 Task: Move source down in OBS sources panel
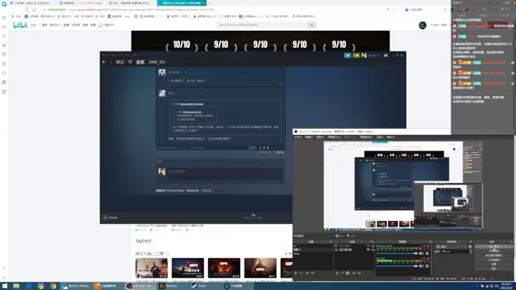(359, 273)
